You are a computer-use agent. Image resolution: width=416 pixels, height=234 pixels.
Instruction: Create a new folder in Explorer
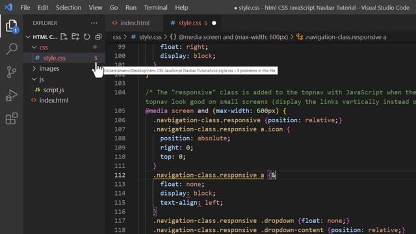tap(75, 36)
